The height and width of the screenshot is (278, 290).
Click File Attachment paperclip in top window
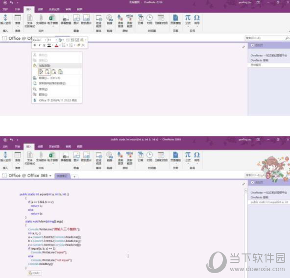(x=41, y=18)
